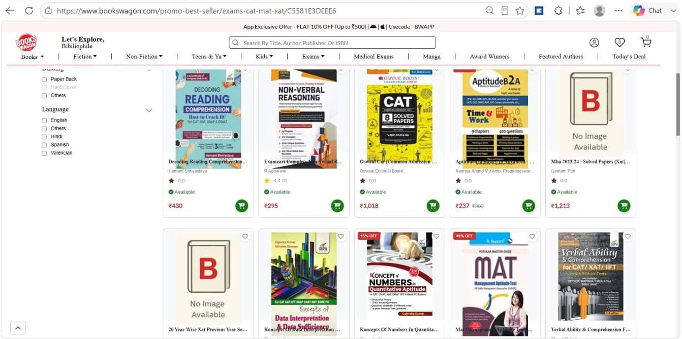
Task: Open the Fiction dropdown menu
Action: [x=85, y=57]
